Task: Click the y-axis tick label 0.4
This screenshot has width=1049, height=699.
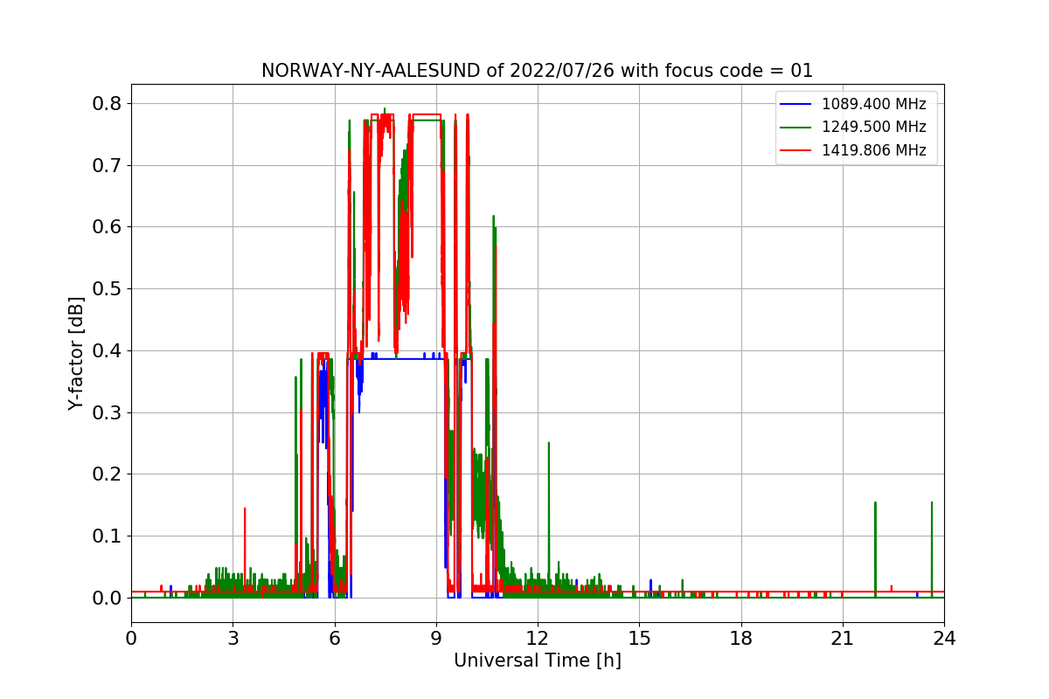Action: (107, 350)
